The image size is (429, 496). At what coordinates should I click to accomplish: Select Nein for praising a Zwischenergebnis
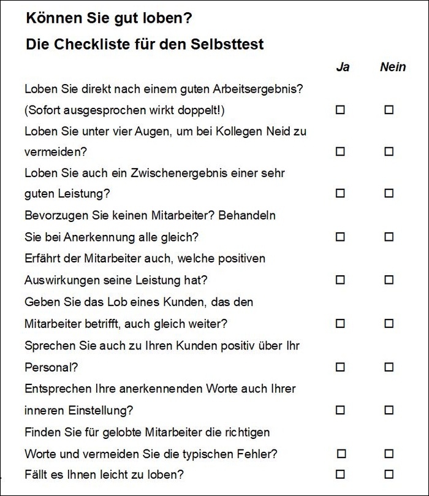[x=389, y=193]
